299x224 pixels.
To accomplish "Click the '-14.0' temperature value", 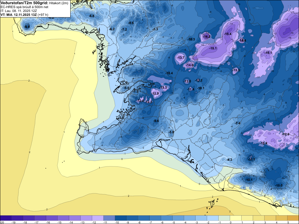I will click(x=190, y=65).
